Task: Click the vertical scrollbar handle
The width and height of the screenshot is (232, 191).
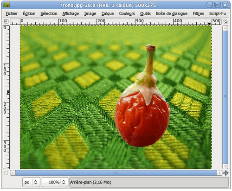Action: tap(225, 97)
